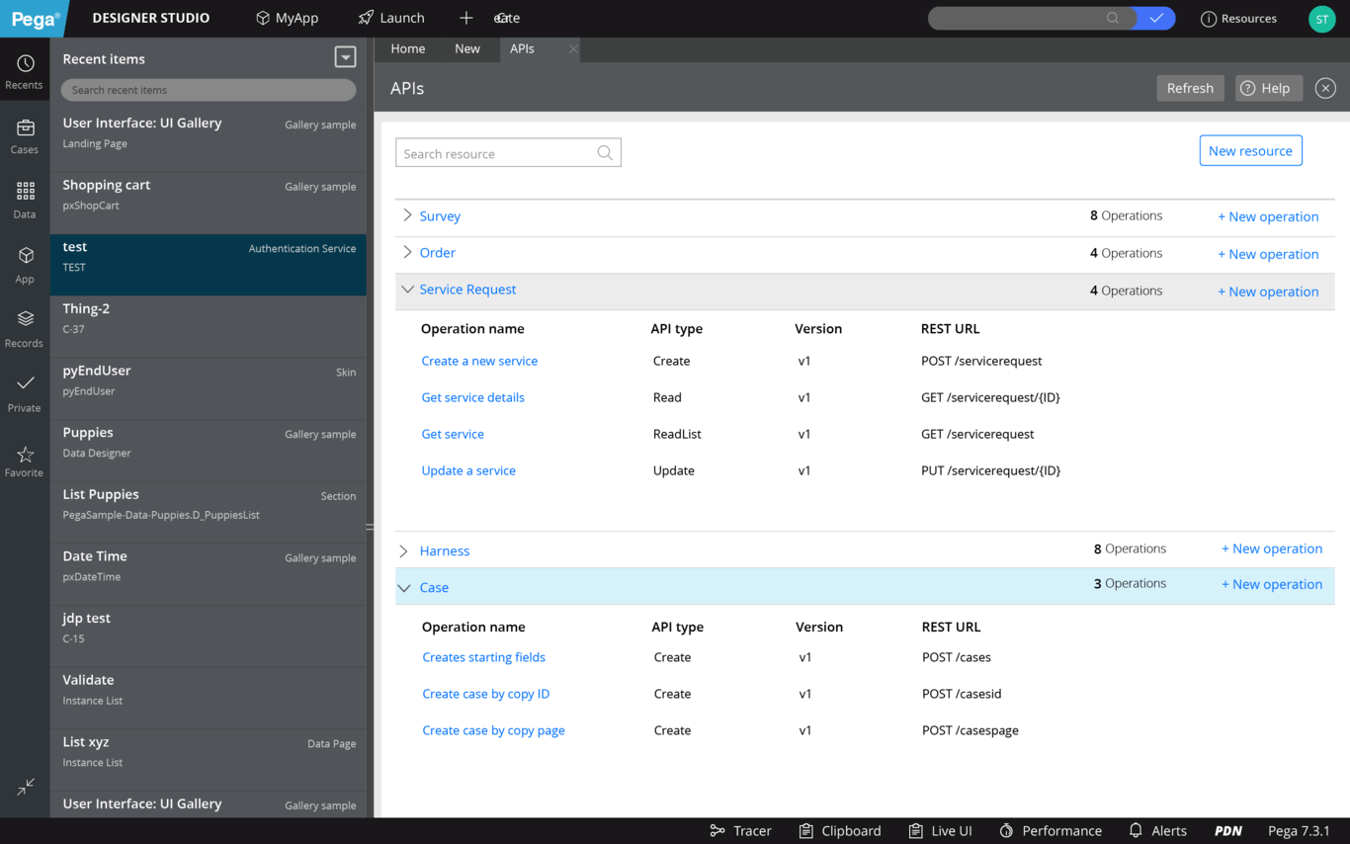Click the Refresh button
Image resolution: width=1350 pixels, height=844 pixels.
(x=1190, y=88)
